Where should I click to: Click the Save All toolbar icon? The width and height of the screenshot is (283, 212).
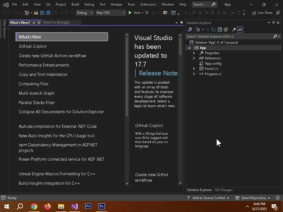pos(48,13)
